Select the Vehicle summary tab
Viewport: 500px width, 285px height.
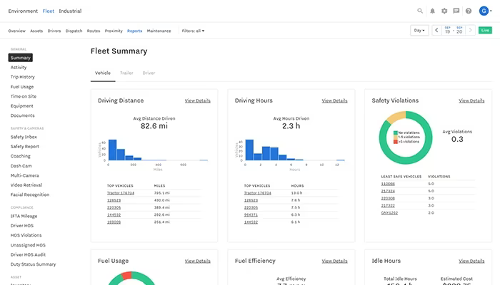tap(103, 73)
